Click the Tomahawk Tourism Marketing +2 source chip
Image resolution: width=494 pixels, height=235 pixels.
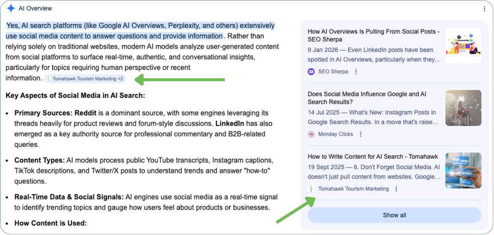[85, 79]
